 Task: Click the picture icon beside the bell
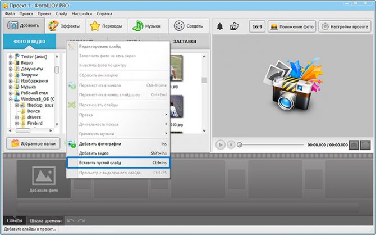[235, 26]
